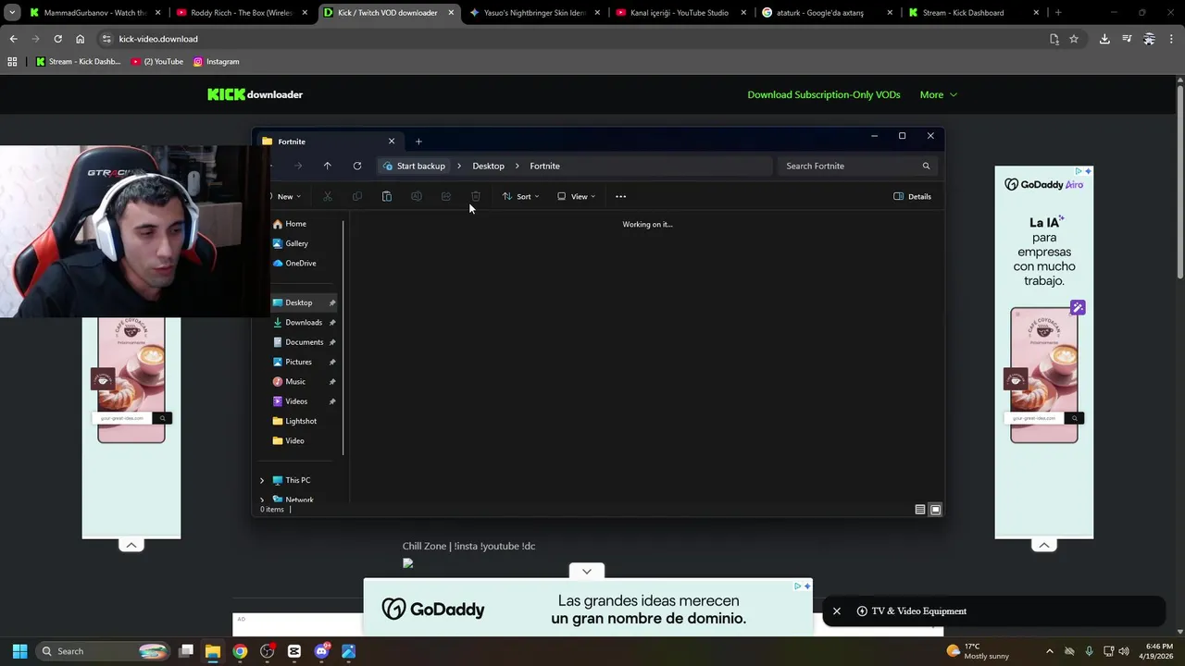Collapse the left side ad with up chevron
The image size is (1185, 666).
click(x=131, y=545)
